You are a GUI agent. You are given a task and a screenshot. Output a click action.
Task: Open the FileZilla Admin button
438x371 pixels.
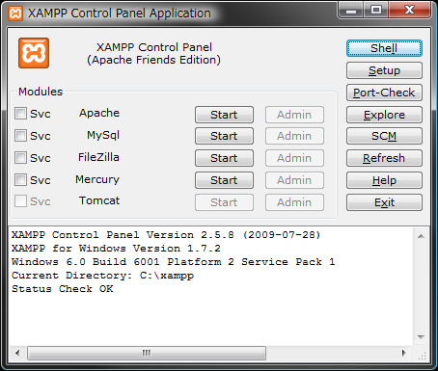point(294,158)
